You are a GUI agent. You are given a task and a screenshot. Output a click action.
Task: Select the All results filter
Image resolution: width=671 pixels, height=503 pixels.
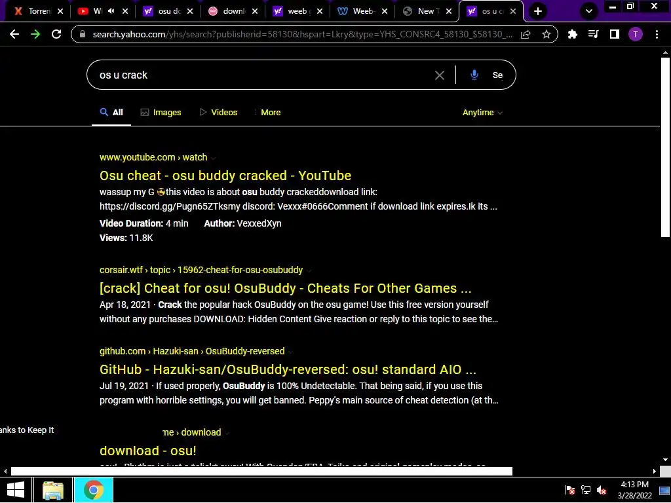point(111,113)
